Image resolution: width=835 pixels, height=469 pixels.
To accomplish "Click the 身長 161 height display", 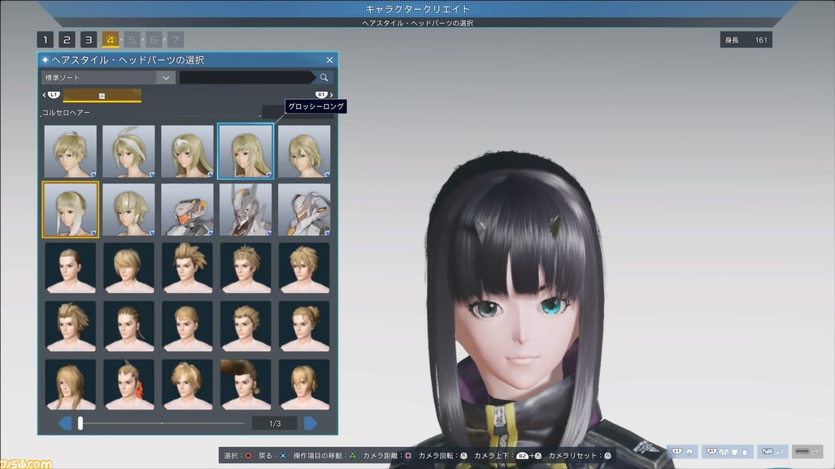I will tap(746, 40).
